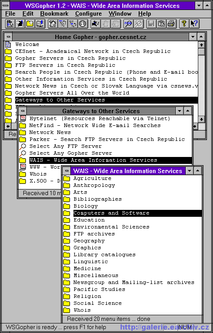213x333 pixels.
Task: Open control menu of WAIS child window
Action: pos(67,171)
